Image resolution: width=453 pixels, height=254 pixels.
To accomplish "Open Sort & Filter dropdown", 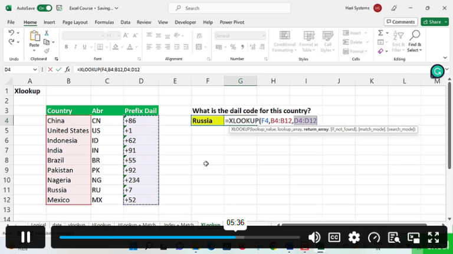I will pos(398,42).
